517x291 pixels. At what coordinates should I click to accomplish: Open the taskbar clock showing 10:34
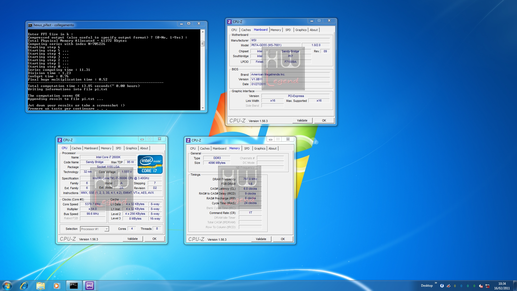[x=502, y=286]
